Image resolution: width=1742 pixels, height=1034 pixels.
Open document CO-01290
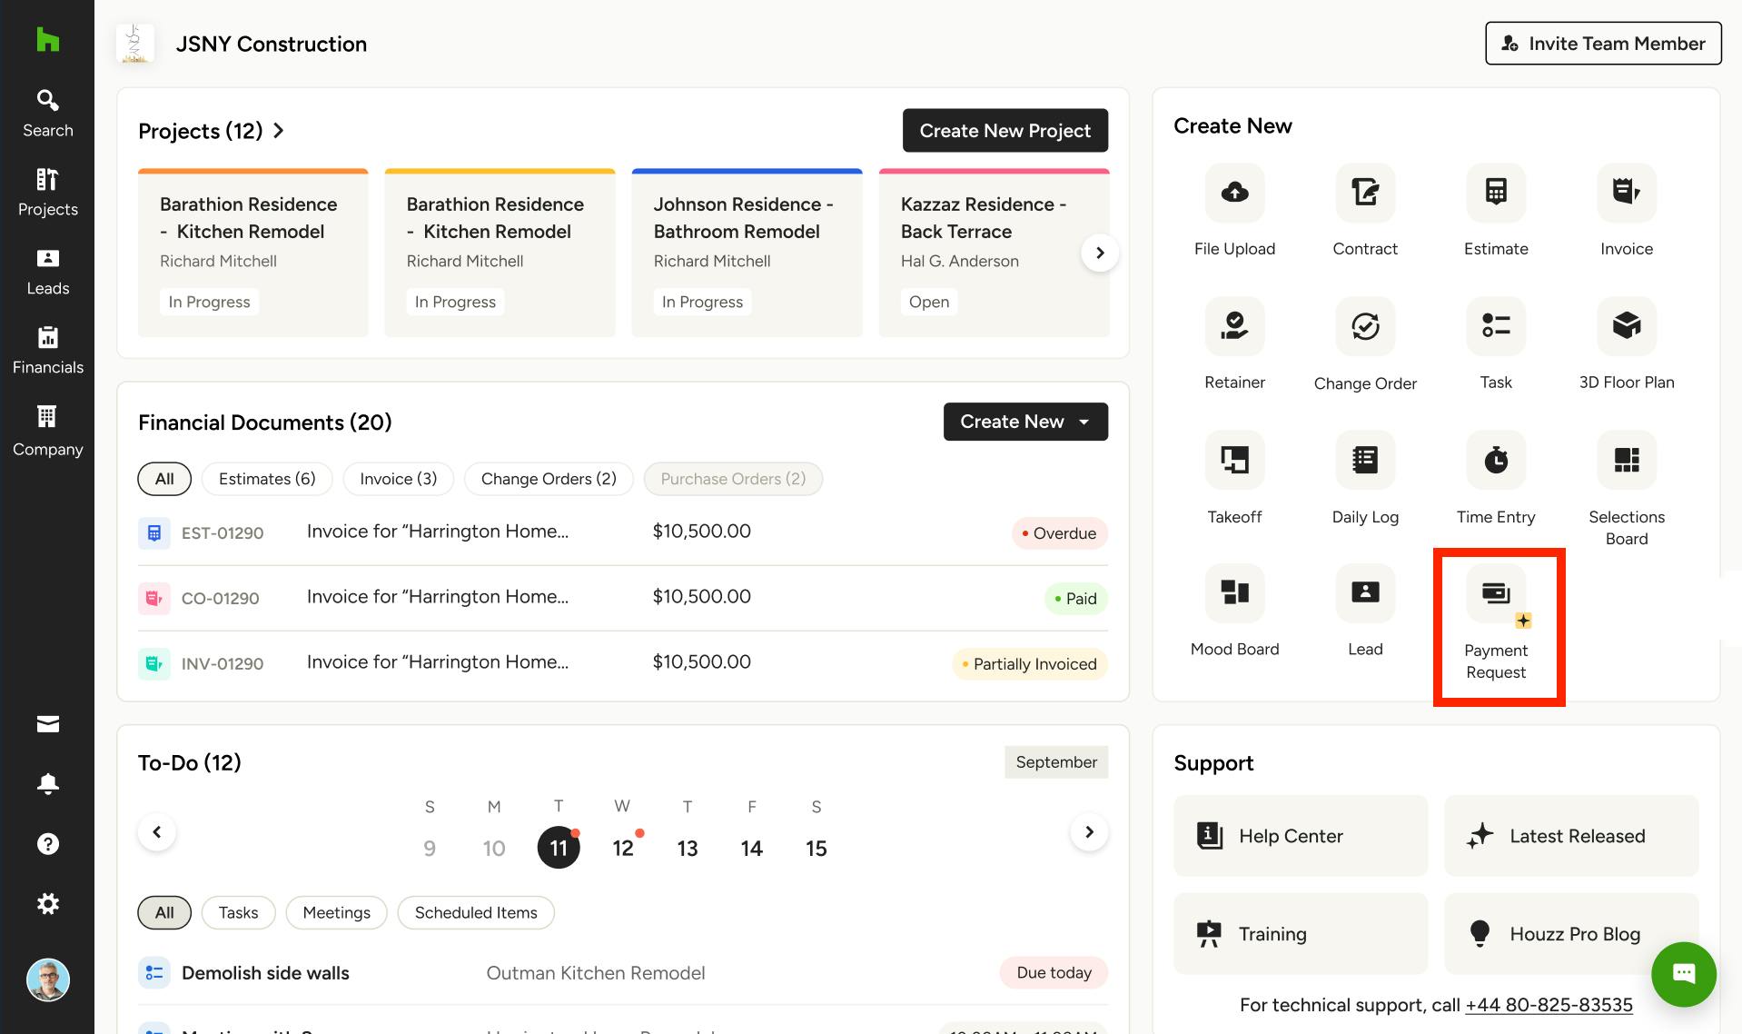click(x=622, y=598)
